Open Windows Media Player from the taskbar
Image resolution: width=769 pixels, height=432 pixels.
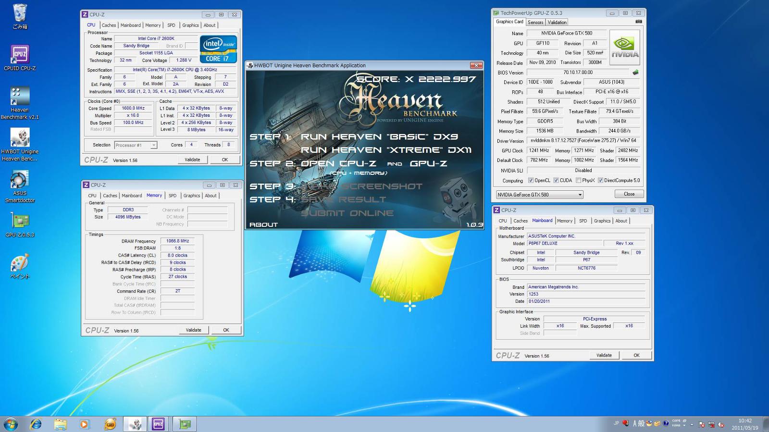[x=85, y=424]
